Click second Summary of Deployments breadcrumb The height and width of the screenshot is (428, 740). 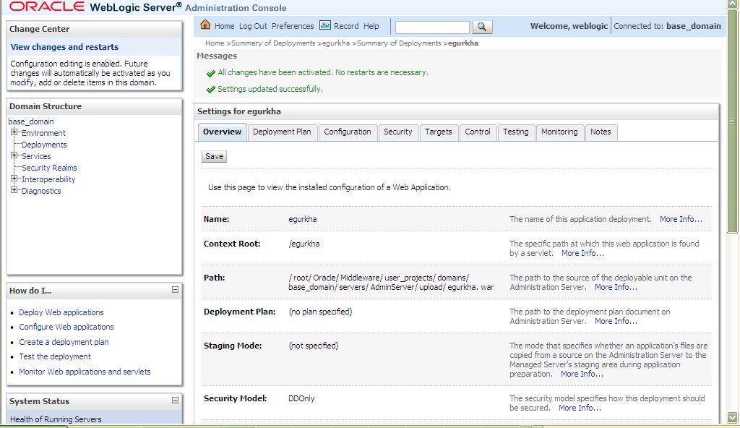pos(399,43)
